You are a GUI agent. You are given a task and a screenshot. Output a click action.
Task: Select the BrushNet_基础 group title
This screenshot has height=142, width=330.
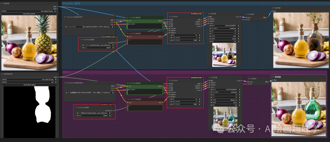pos(71,3)
